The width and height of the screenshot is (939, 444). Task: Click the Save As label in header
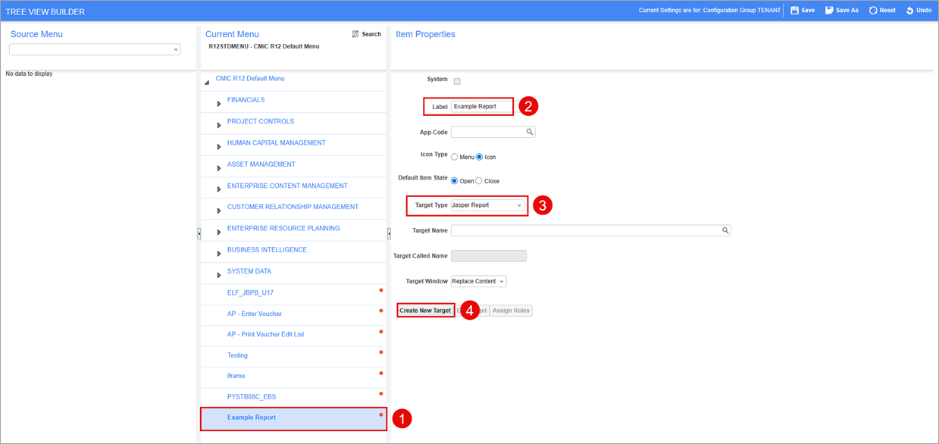(x=847, y=11)
